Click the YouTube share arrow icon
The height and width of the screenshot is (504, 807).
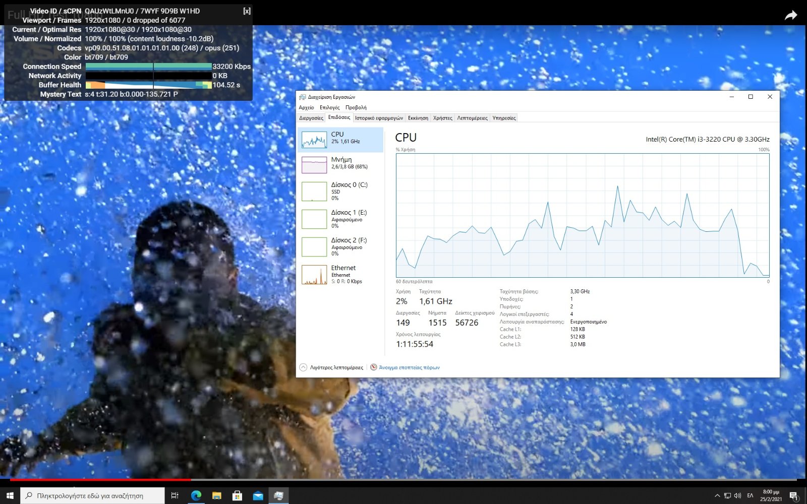point(791,16)
